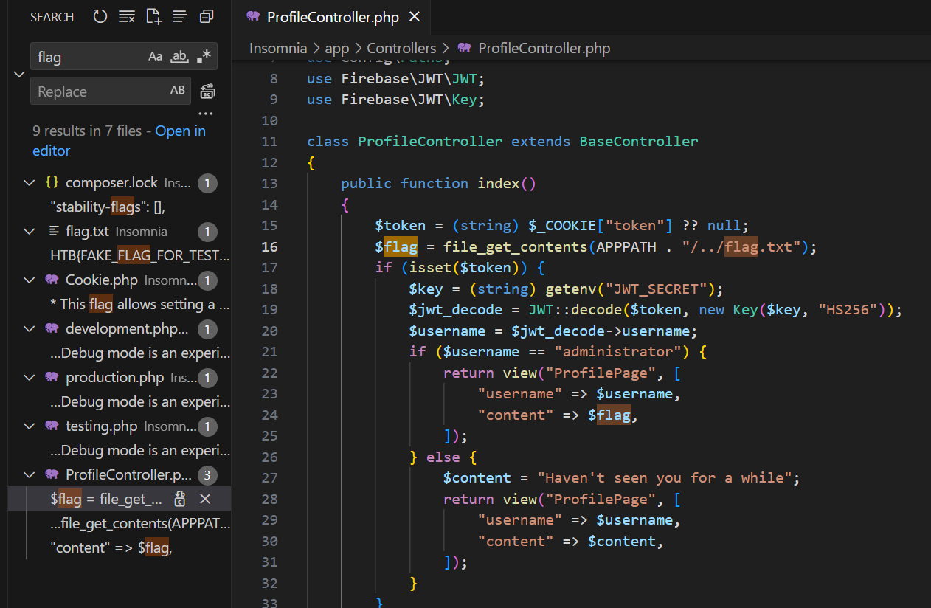Click the replace icon on selected $flag result
Viewport: 931px width, 608px height.
click(180, 500)
